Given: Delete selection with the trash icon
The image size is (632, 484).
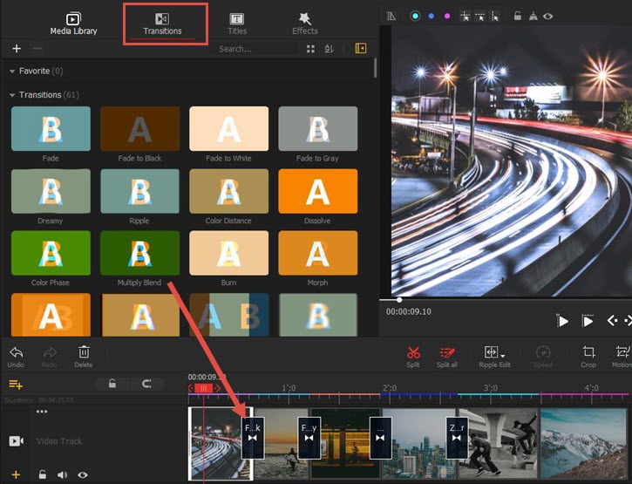Looking at the screenshot, I should coord(84,352).
